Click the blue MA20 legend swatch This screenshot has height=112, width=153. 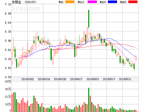tap(112, 2)
